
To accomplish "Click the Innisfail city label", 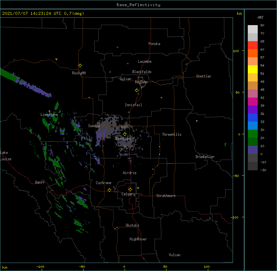I will coord(133,105).
